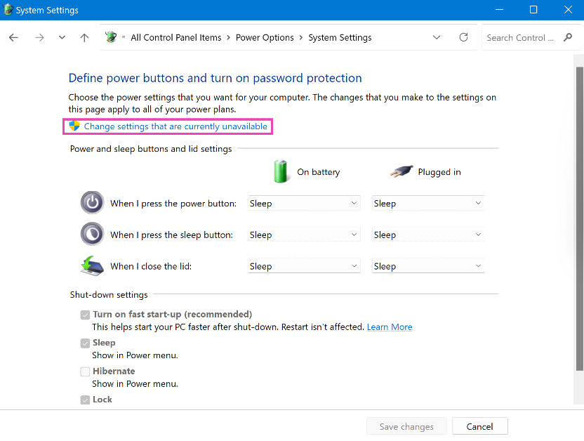Go to Power Options breadcrumb
Viewport: 584px width, 441px height.
pos(265,38)
